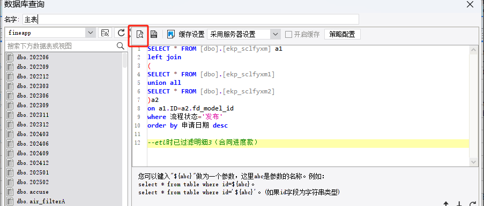The height and width of the screenshot is (206, 484).
Task: Click the table icon next to dbo.accuse
Action: (x=10, y=192)
